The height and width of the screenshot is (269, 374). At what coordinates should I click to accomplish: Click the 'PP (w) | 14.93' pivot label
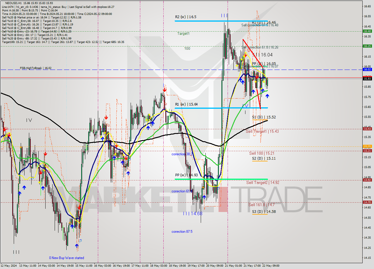[186, 175]
